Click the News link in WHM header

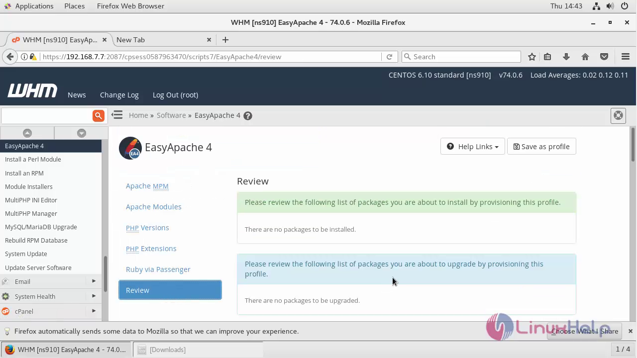click(x=77, y=95)
